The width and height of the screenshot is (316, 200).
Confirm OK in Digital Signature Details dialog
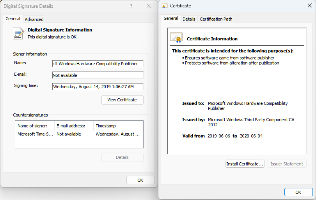click(x=140, y=180)
